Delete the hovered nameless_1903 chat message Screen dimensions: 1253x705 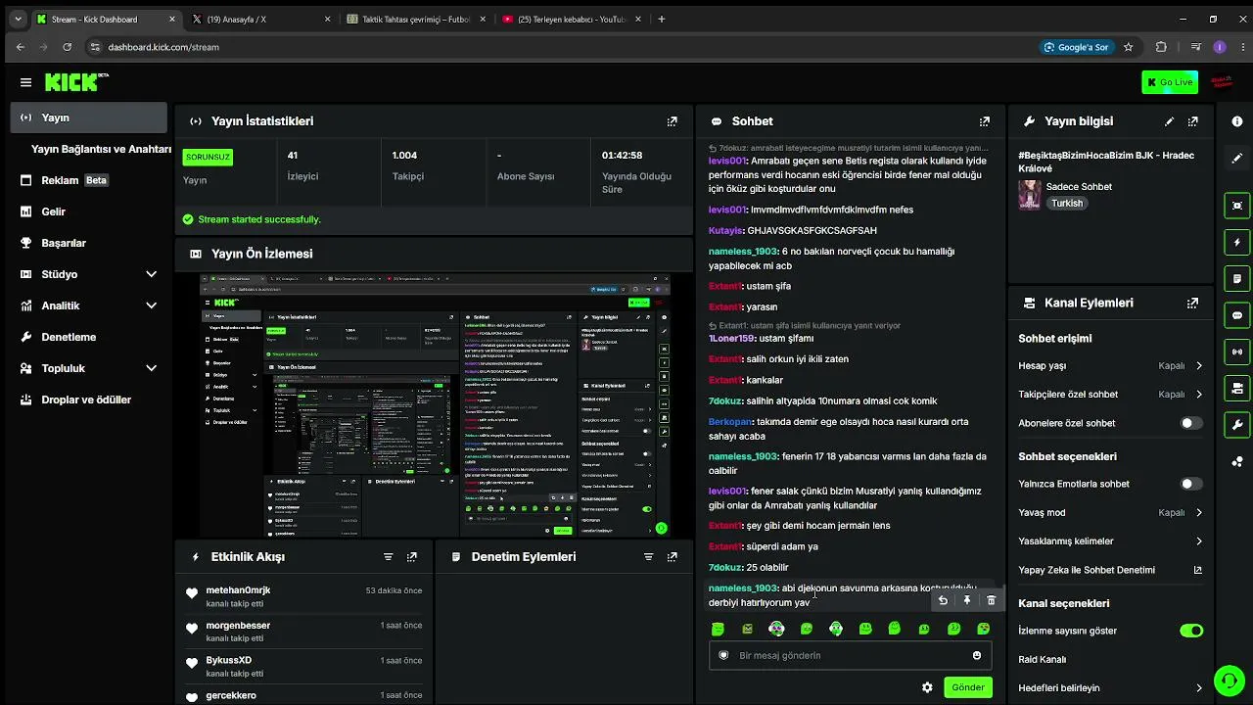(x=991, y=600)
